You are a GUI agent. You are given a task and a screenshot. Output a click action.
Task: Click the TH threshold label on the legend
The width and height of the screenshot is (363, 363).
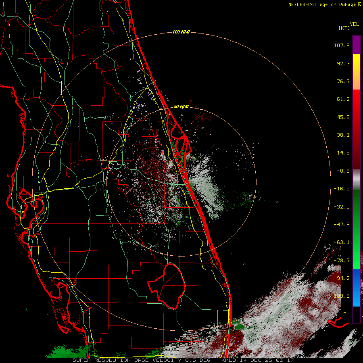(x=346, y=314)
